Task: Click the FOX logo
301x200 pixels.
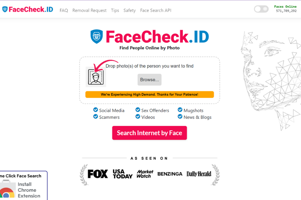Action: click(97, 174)
